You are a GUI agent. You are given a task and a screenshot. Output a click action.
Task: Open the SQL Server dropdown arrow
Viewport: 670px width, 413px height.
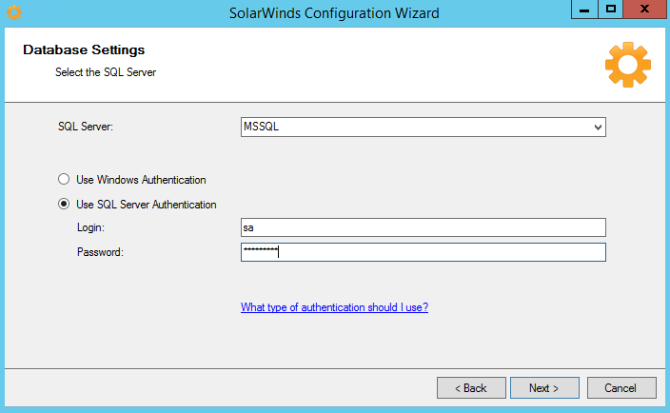coord(598,127)
